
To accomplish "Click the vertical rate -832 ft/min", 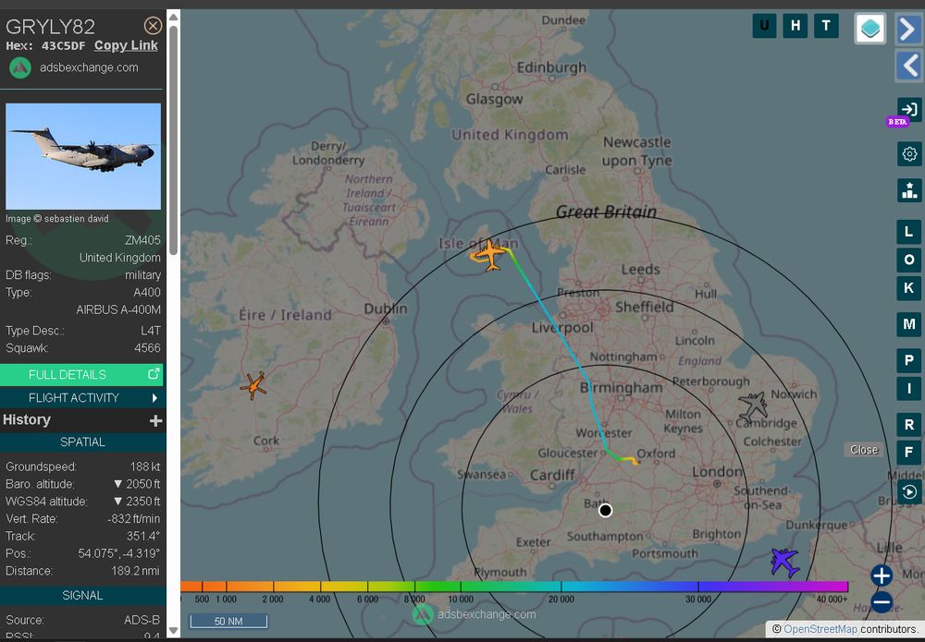I will pos(134,519).
